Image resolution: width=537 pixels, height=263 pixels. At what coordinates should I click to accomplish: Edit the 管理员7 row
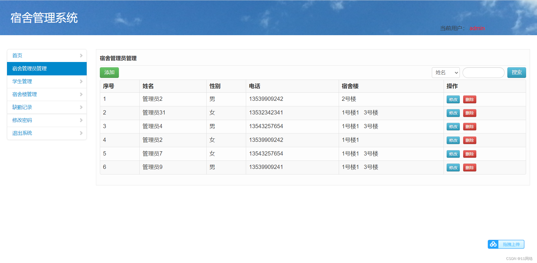point(453,154)
